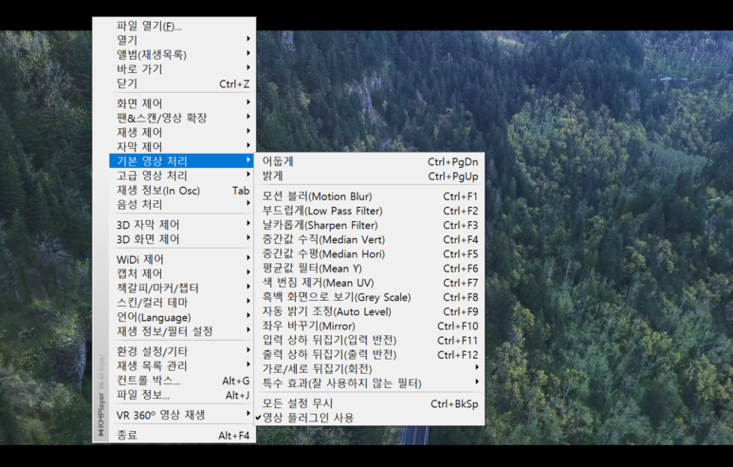Expand '가로/세로 뒤집기(회전)' submenu
The width and height of the screenshot is (733, 467).
pyautogui.click(x=369, y=369)
